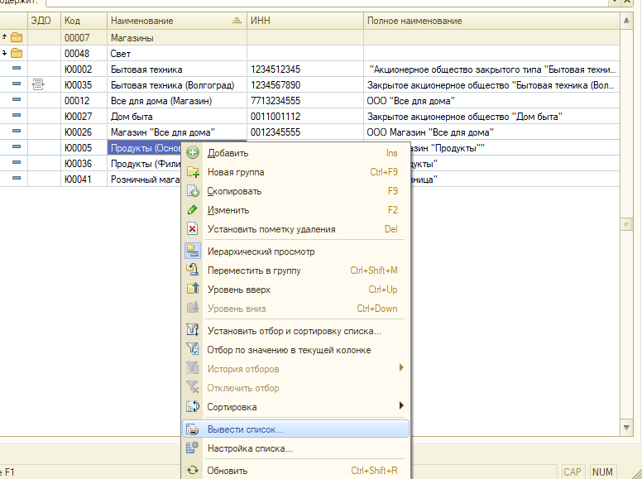Click ИНН cell 1234512345
The image size is (642, 479).
pos(305,69)
